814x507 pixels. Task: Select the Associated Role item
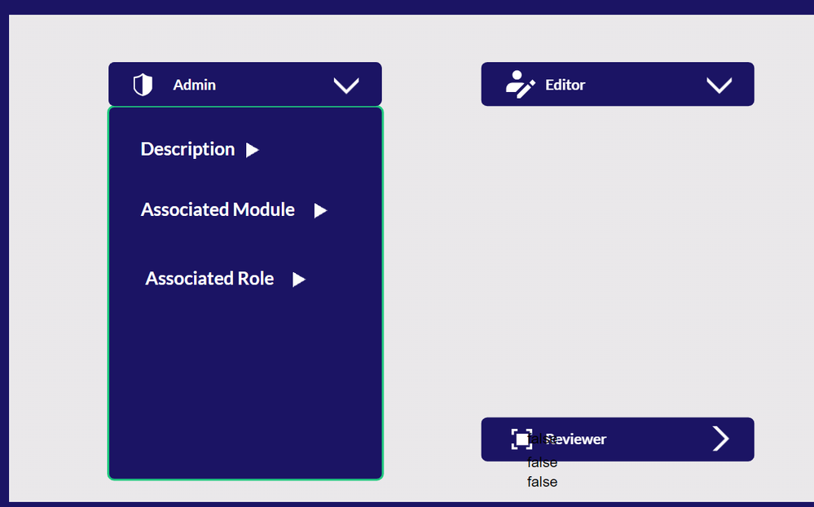tap(209, 279)
